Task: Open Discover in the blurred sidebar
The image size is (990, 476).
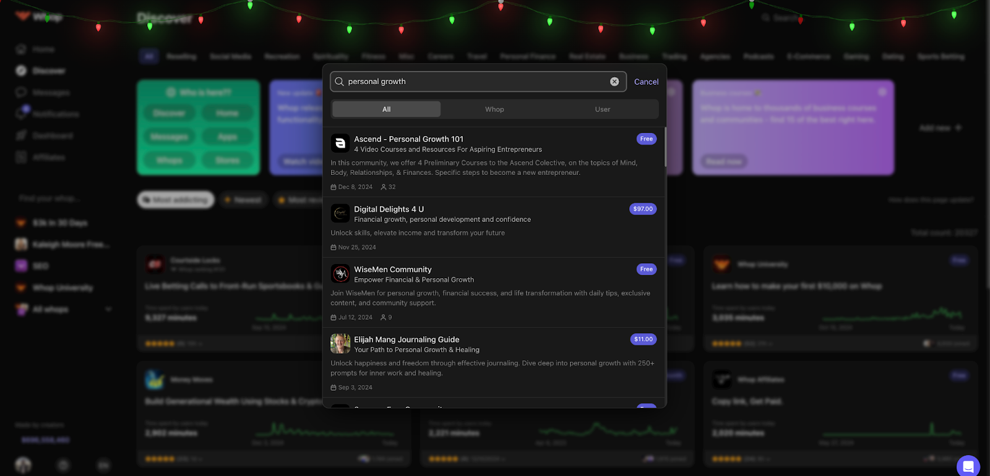Action: point(41,70)
